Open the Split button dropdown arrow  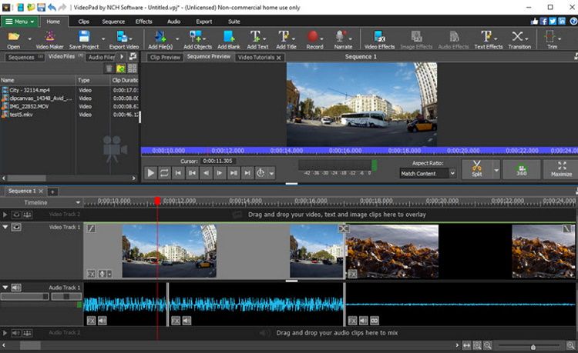pyautogui.click(x=496, y=170)
